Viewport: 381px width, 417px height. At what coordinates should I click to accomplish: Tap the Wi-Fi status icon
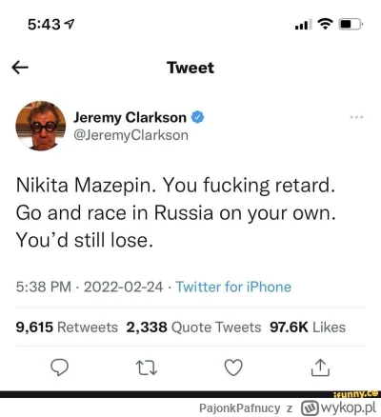pos(325,24)
